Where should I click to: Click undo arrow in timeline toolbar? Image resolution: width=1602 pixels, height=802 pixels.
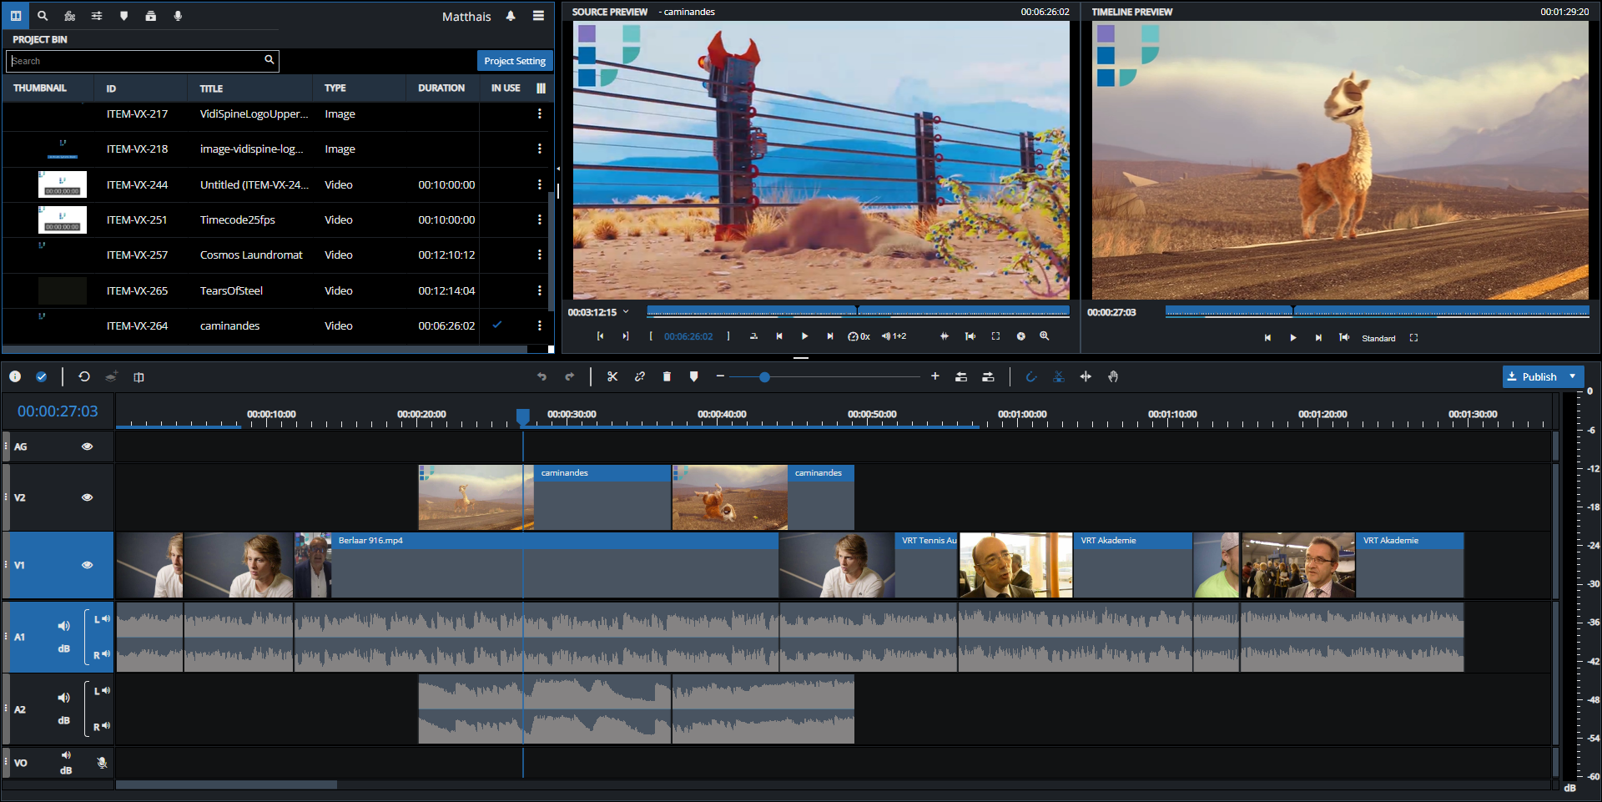click(x=542, y=377)
